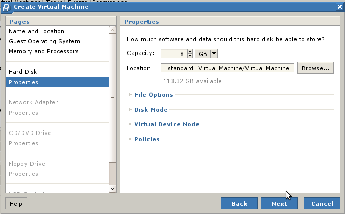The image size is (345, 214).
Task: Select the Guest Operating System page
Action: tap(44, 41)
